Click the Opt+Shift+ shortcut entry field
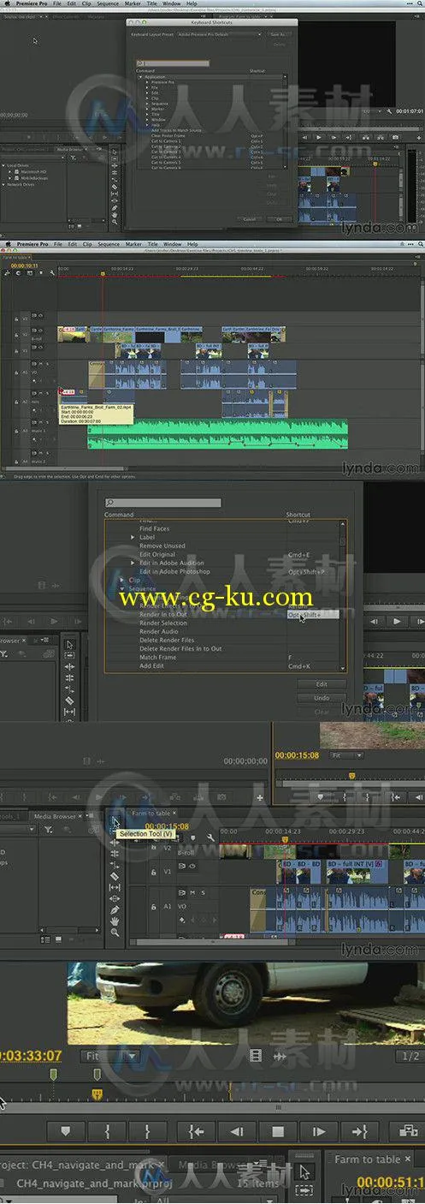 point(313,615)
